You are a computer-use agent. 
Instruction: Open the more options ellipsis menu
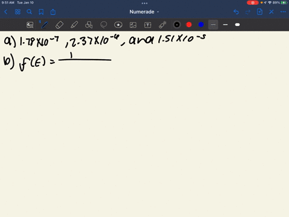(x=283, y=12)
